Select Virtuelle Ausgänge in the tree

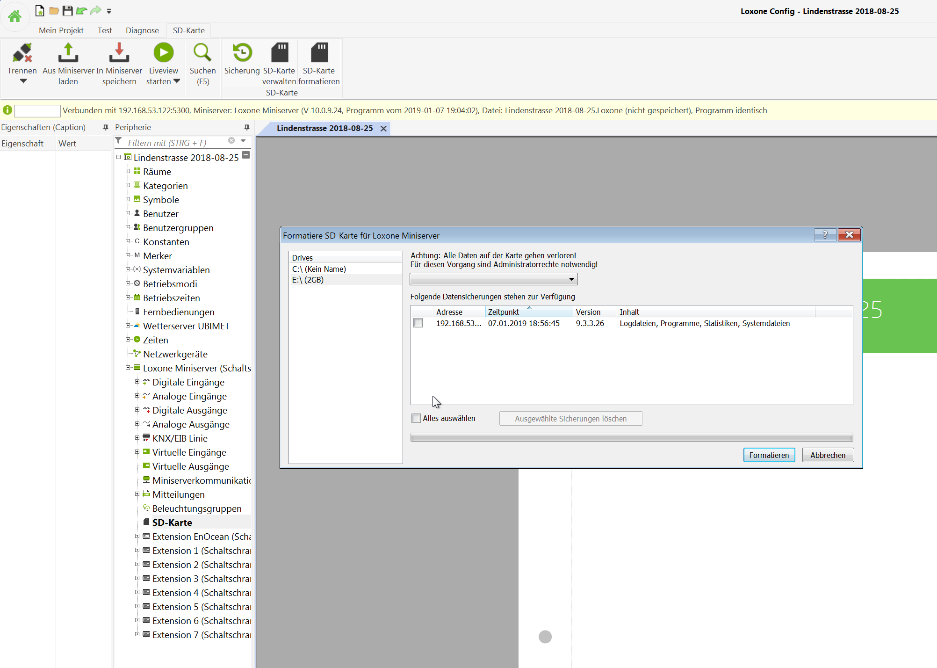pyautogui.click(x=190, y=466)
